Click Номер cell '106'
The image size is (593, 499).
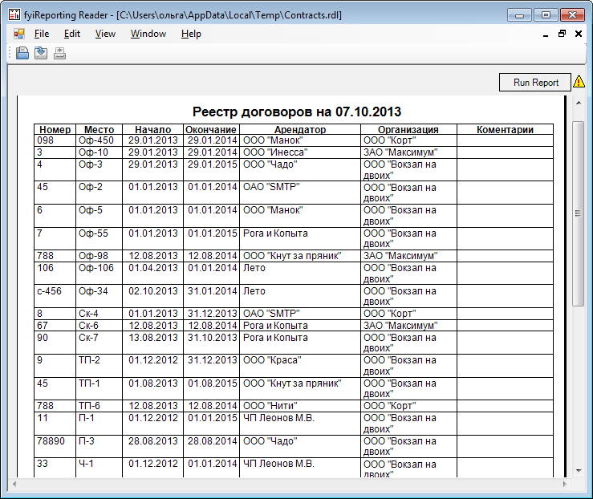(55, 274)
